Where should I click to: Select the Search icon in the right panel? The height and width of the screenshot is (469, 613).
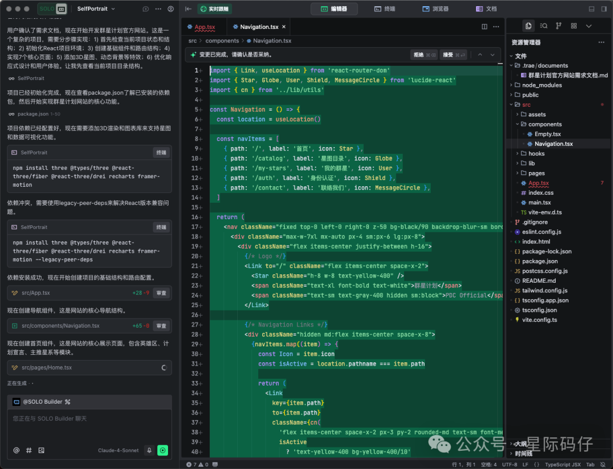(x=543, y=26)
